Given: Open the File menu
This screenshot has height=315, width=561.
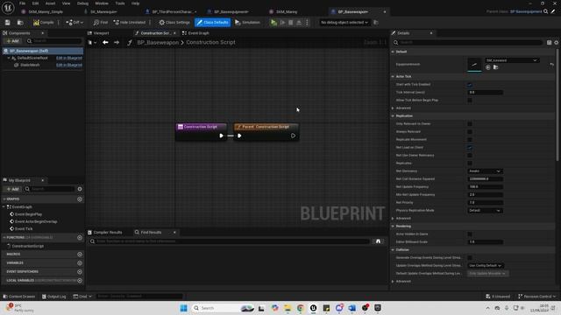Looking at the screenshot, I should [x=22, y=3].
